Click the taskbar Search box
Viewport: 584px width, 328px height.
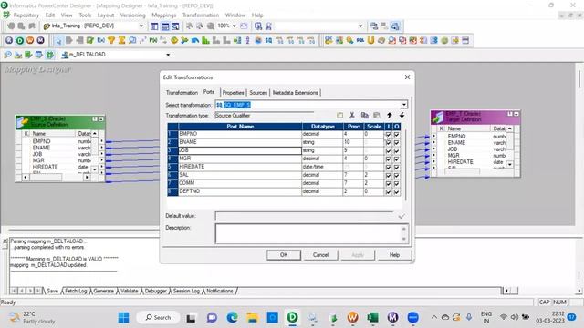pyautogui.click(x=158, y=317)
